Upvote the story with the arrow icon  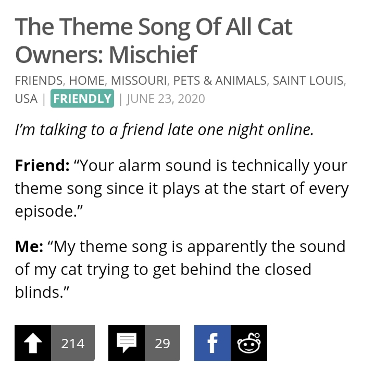pyautogui.click(x=33, y=343)
